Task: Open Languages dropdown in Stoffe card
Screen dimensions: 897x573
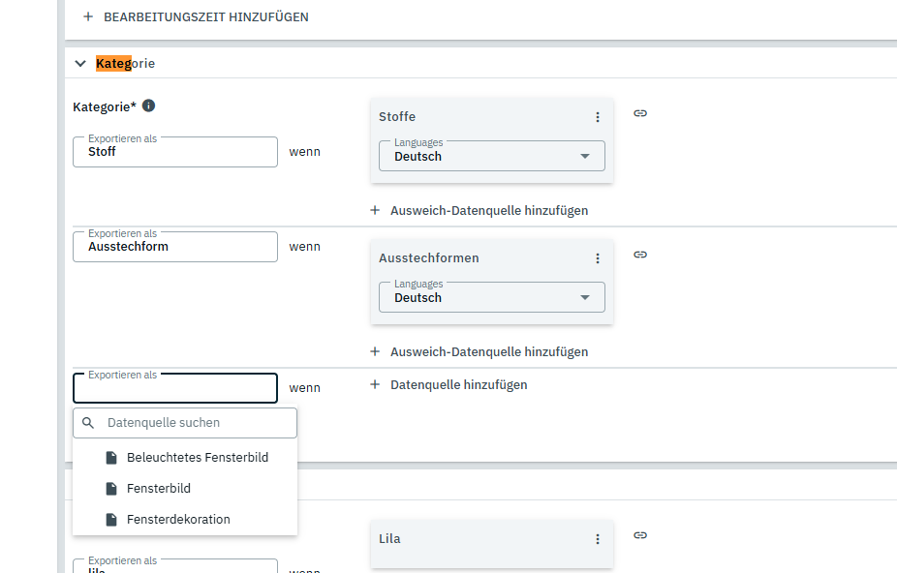Action: [491, 156]
